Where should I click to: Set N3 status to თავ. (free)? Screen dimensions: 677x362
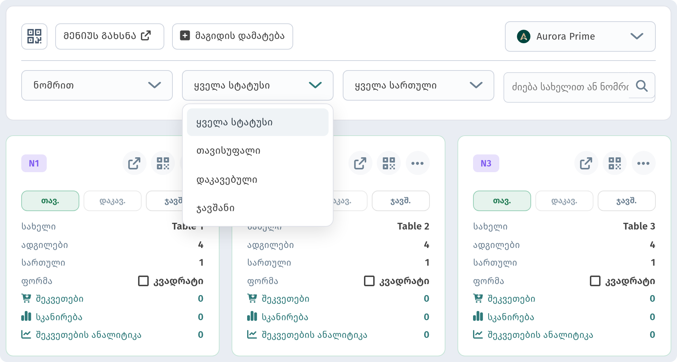(x=502, y=201)
